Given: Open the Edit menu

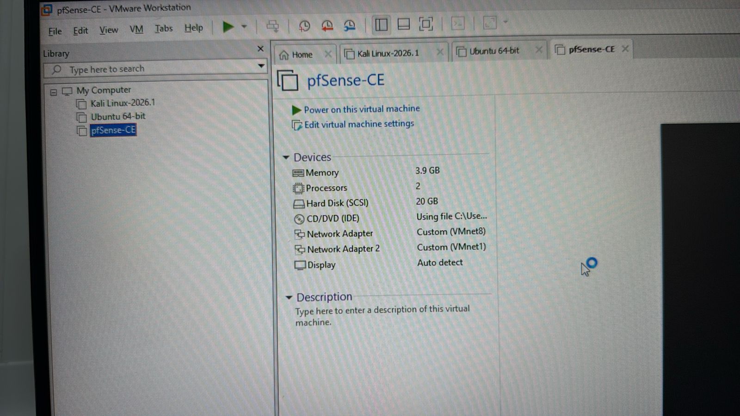Looking at the screenshot, I should 80,31.
